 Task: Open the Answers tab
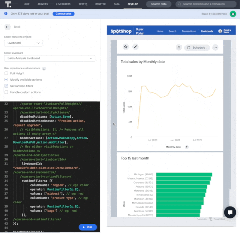43,4
